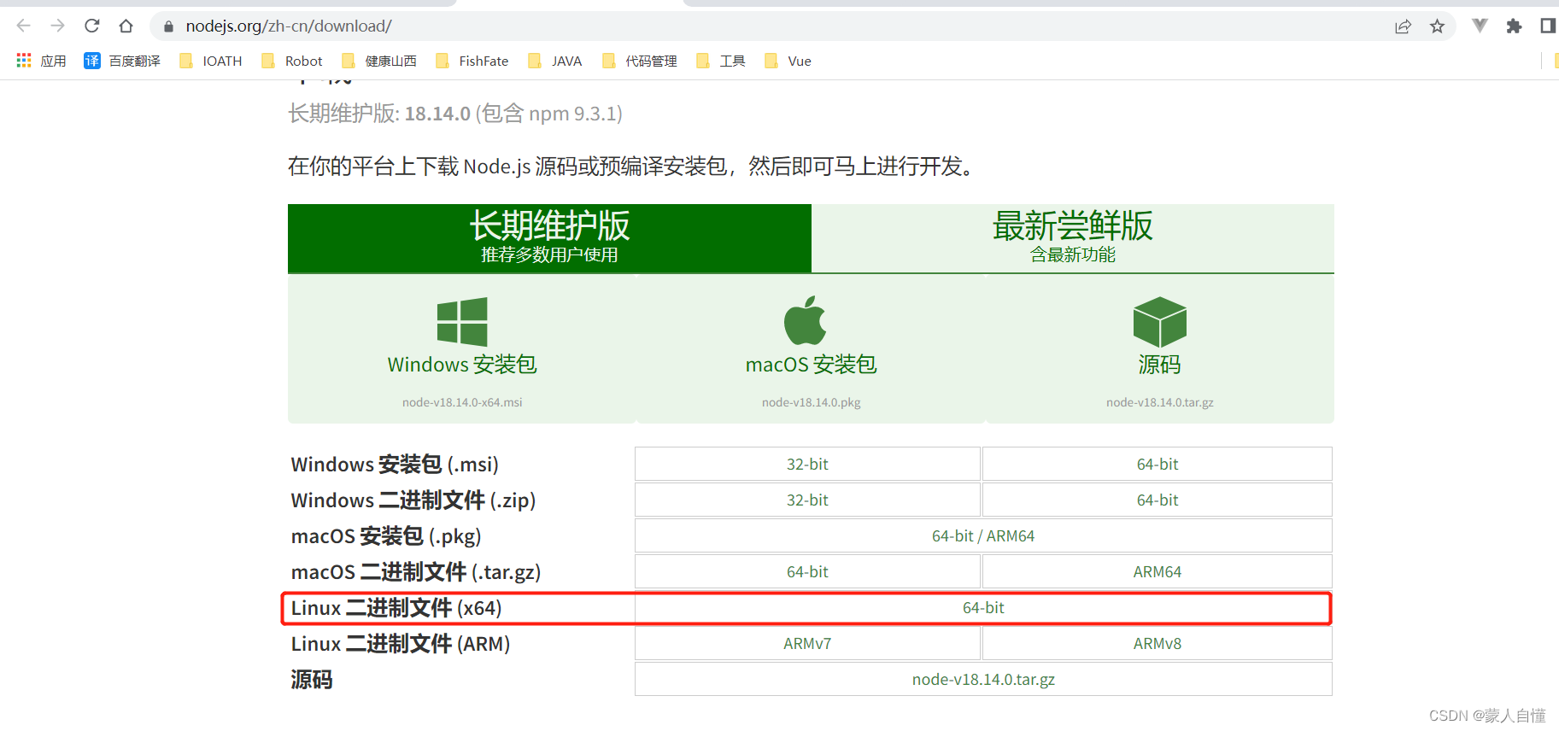Download Windows .zip 64-bit binary
This screenshot has width=1559, height=731.
click(x=1158, y=500)
